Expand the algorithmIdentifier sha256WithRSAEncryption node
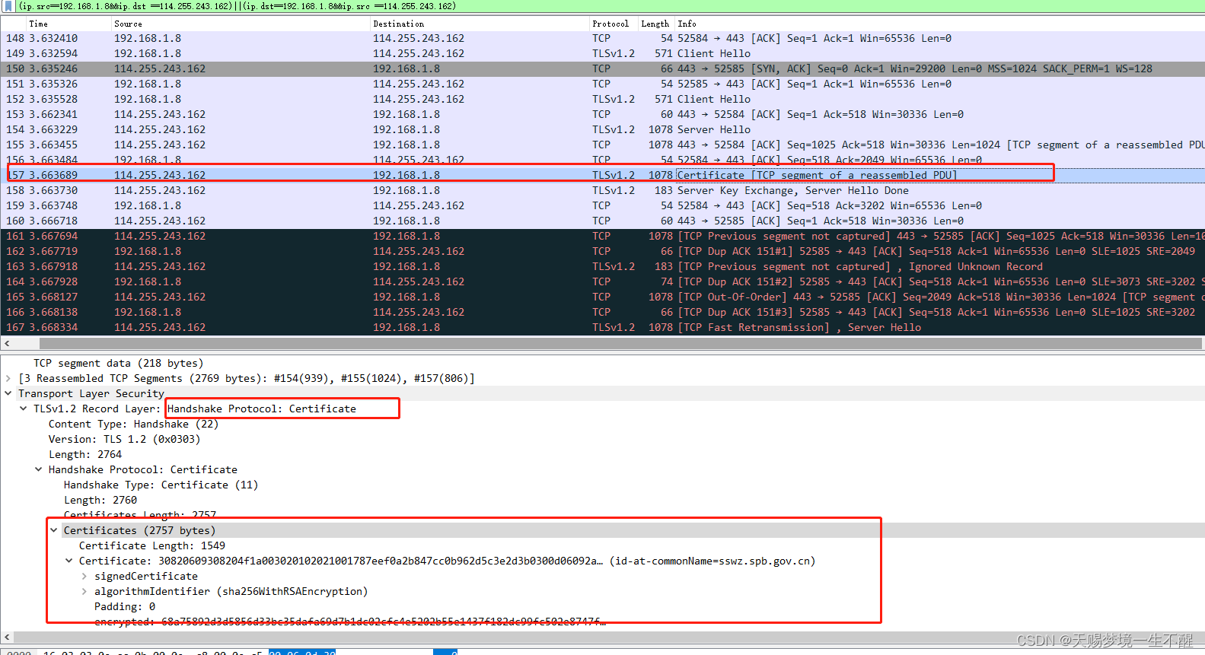The width and height of the screenshot is (1205, 655). pos(84,591)
